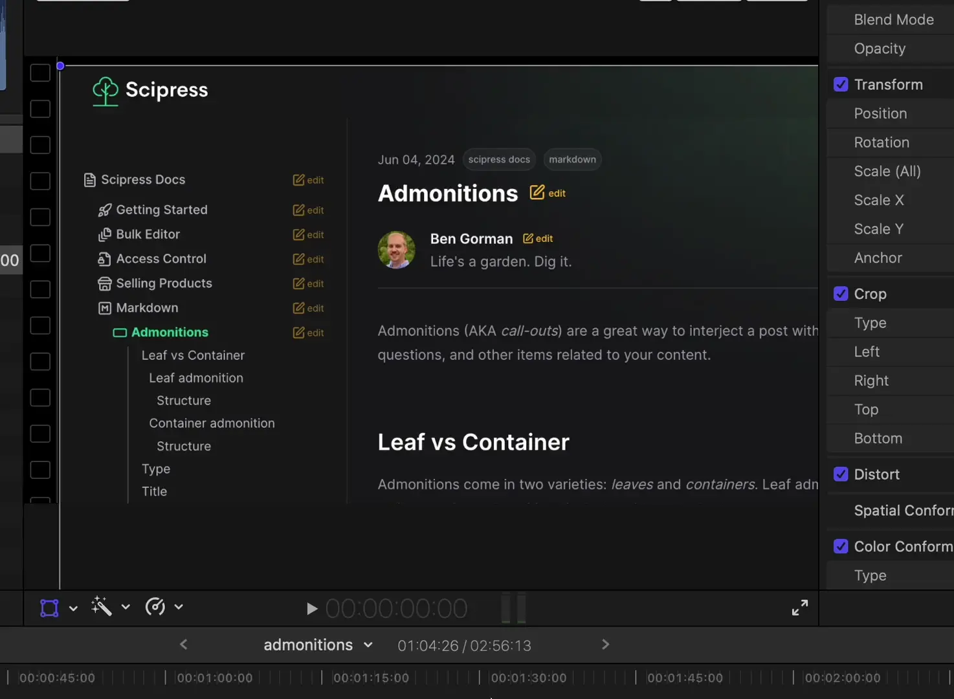Open the chevron next to the retiming icon
This screenshot has height=699, width=954.
tap(179, 607)
